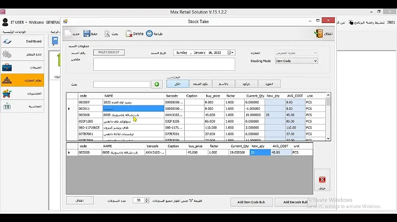The width and height of the screenshot is (397, 222).
Task: Select the barcode search filter button
Action: pos(246,84)
